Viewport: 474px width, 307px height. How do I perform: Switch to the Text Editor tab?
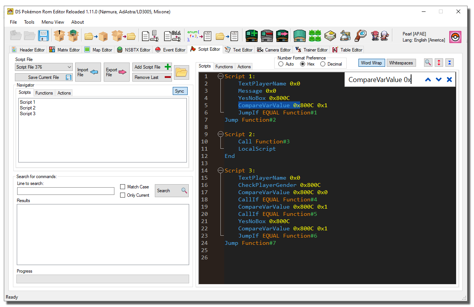click(239, 50)
